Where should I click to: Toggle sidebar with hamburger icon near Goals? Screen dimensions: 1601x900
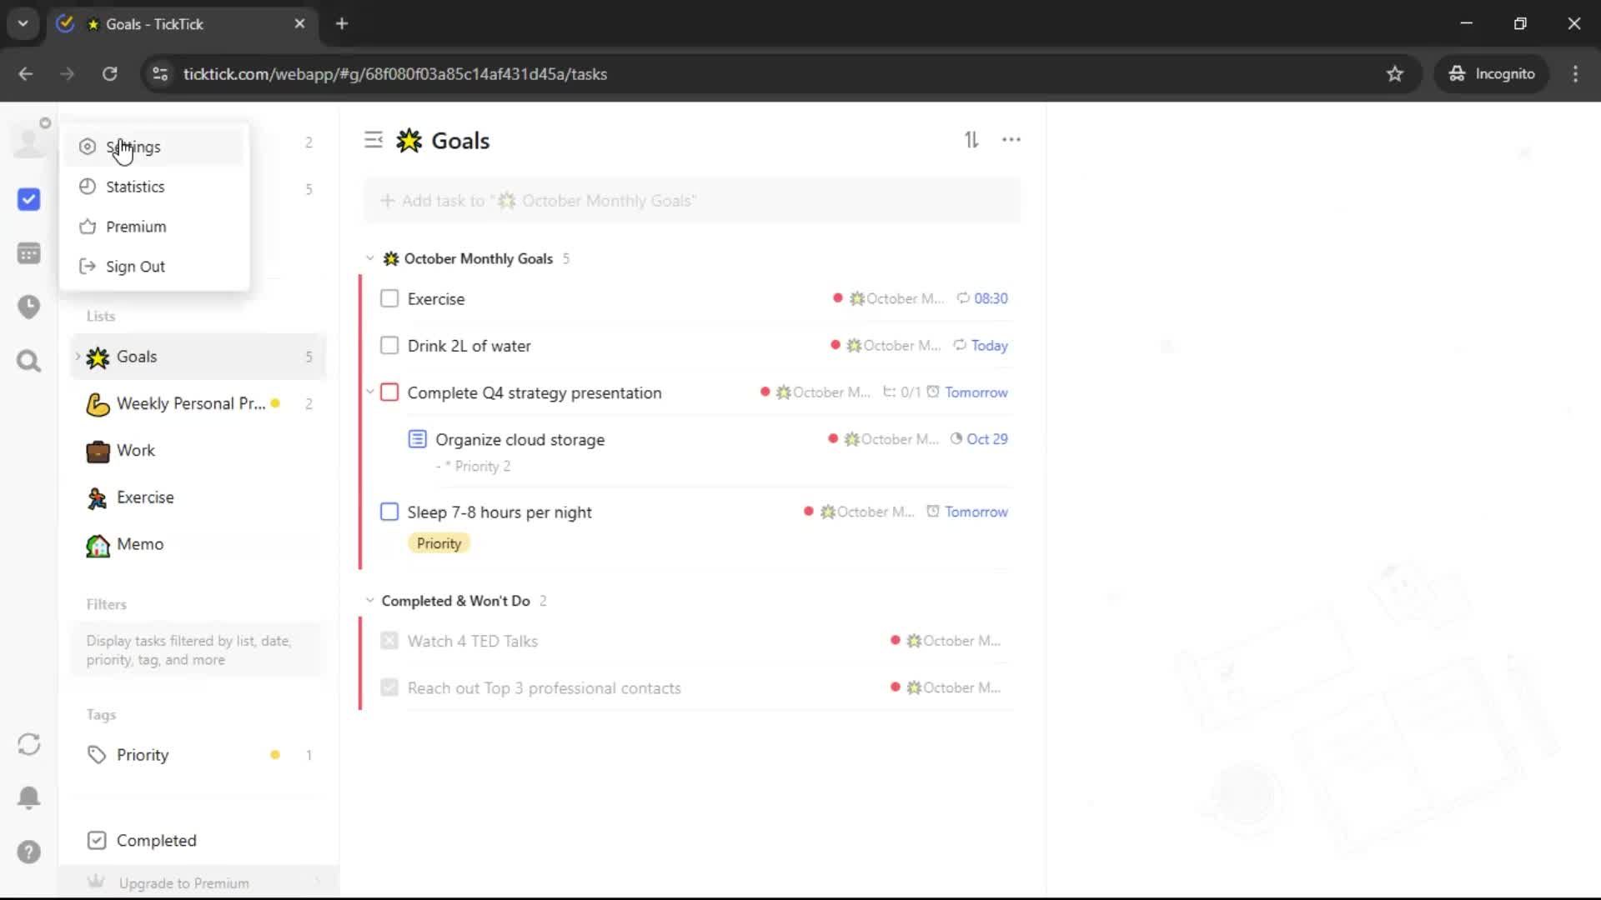click(x=374, y=140)
